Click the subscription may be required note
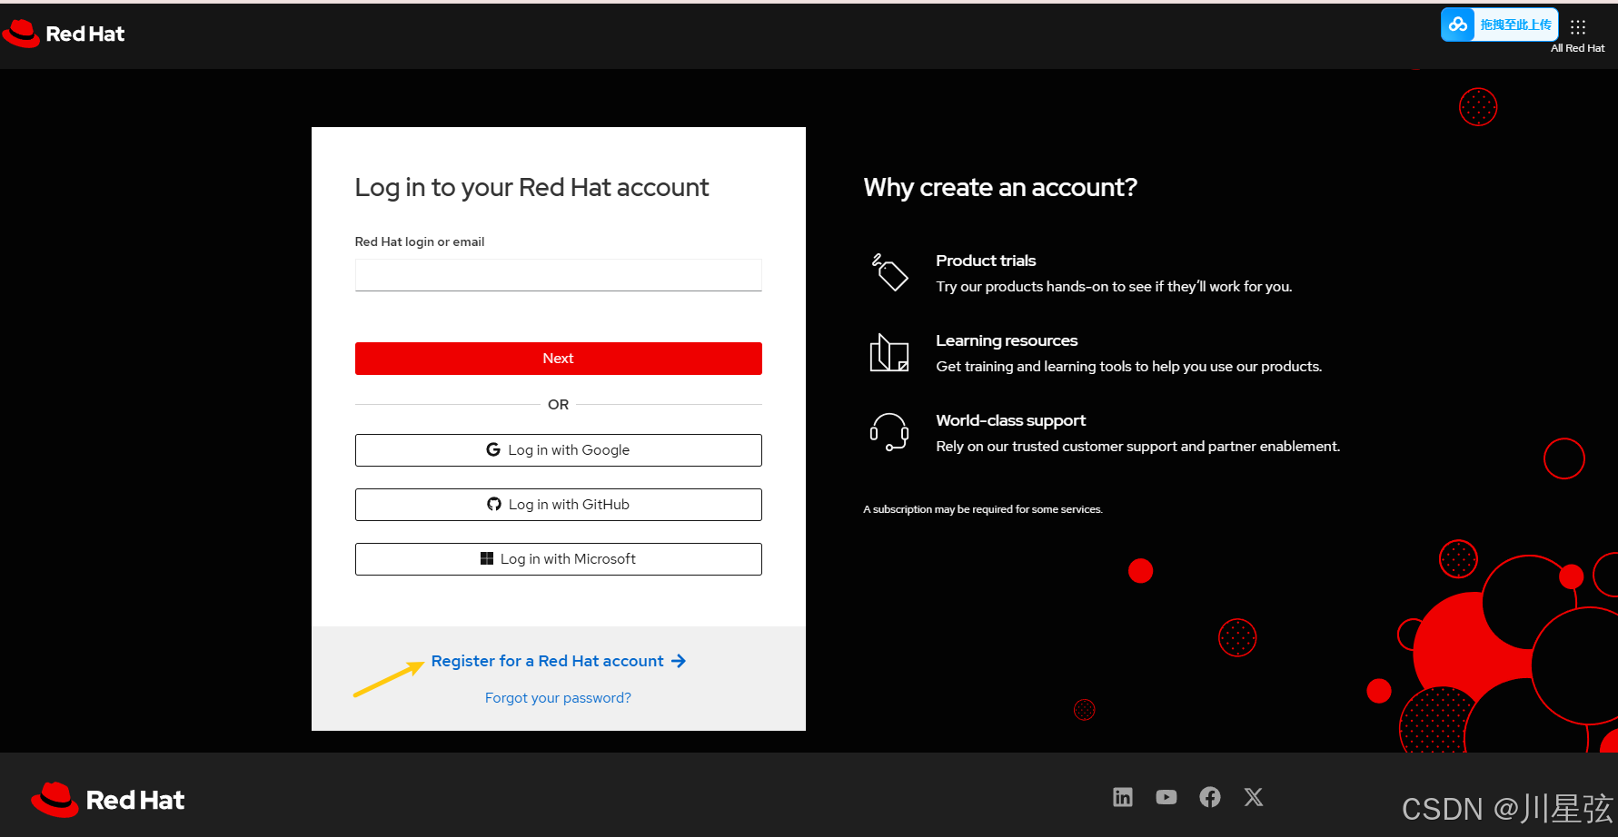 (983, 509)
